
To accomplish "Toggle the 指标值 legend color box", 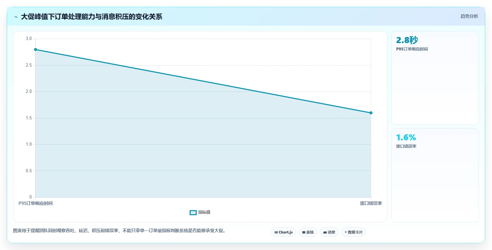I will pyautogui.click(x=193, y=212).
